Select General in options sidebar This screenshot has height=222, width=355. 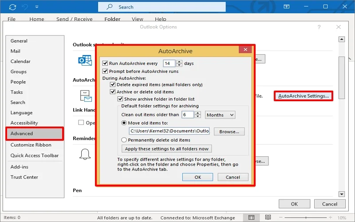tap(35, 41)
